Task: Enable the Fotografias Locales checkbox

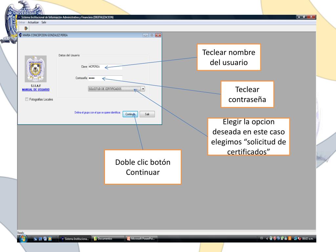Action: [x=27, y=99]
